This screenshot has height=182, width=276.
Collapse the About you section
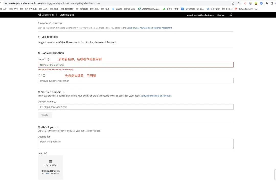tap(57, 127)
